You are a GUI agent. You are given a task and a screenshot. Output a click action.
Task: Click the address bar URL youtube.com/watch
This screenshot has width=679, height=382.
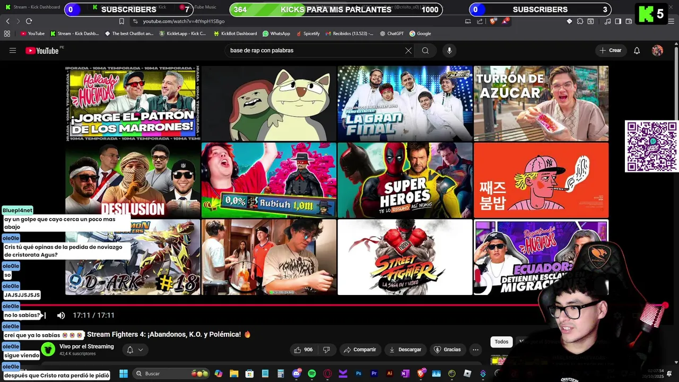(184, 21)
